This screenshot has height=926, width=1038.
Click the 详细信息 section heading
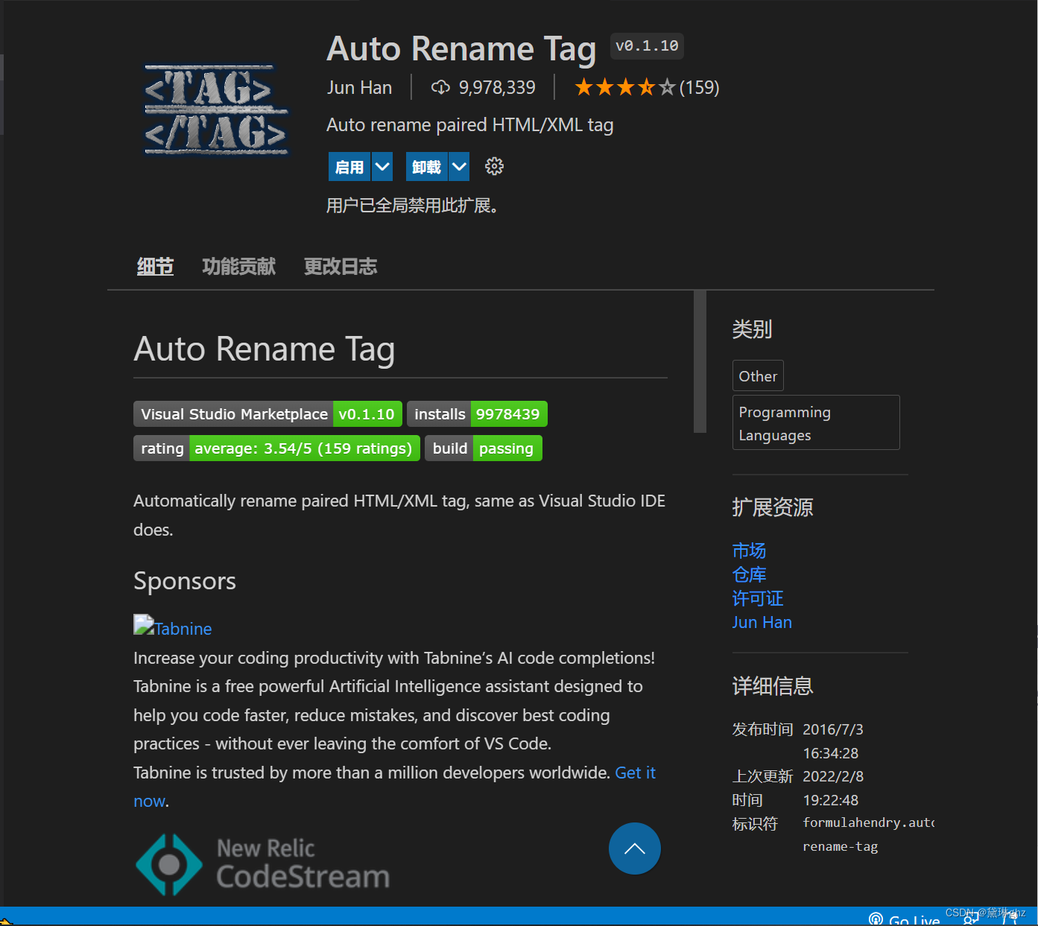[772, 686]
